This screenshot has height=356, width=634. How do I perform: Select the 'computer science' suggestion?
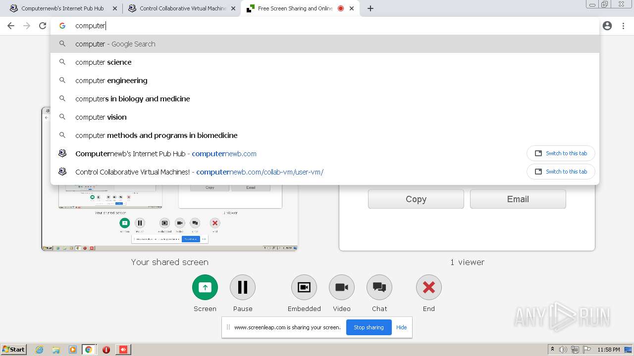(325, 62)
